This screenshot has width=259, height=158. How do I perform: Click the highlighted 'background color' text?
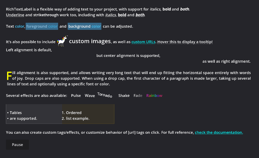click(x=84, y=26)
